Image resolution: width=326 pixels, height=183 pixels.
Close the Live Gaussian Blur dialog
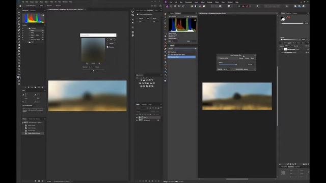[255, 55]
